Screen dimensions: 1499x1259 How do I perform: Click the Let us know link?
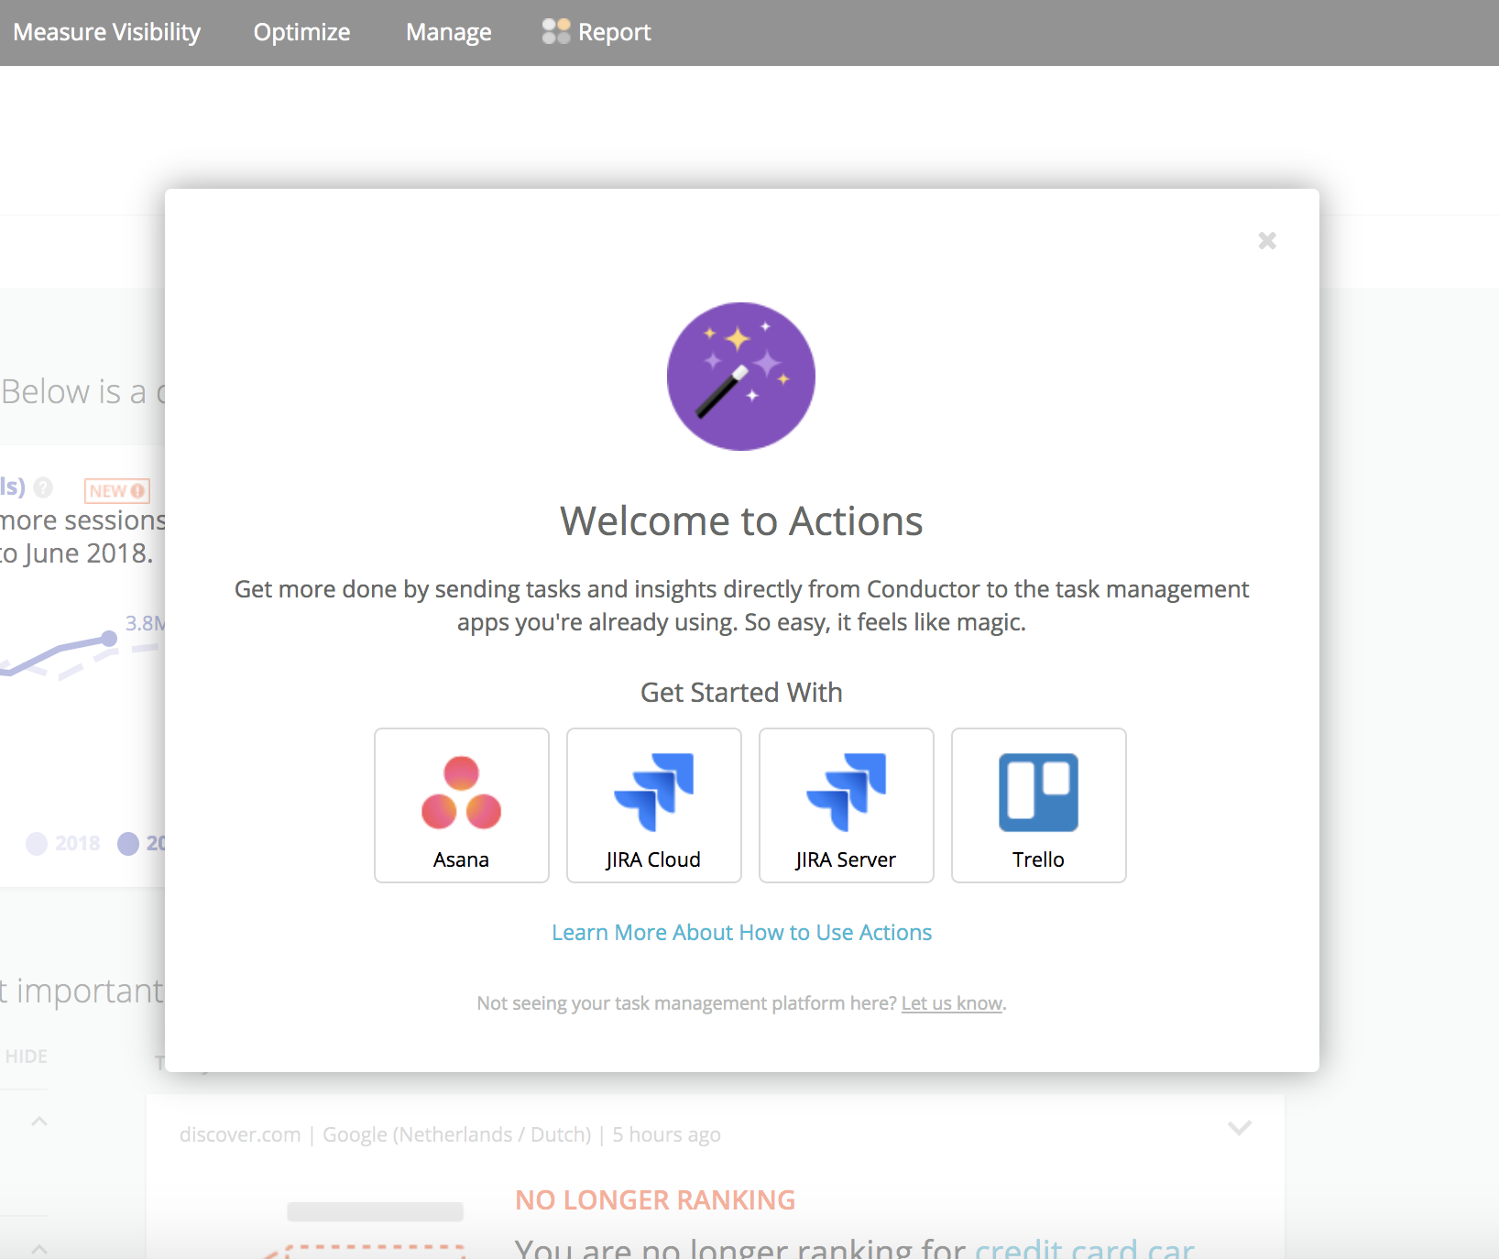pyautogui.click(x=952, y=1003)
